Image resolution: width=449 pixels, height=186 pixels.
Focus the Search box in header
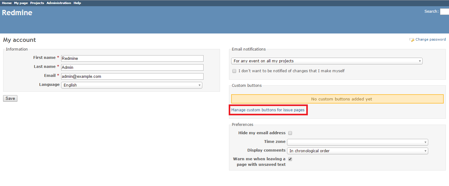(444, 12)
